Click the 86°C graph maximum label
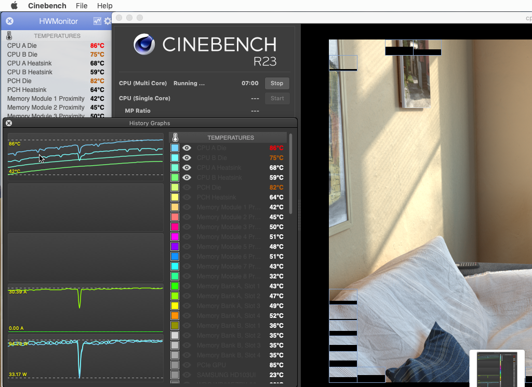Screen dimensions: 532x387 click(x=15, y=144)
